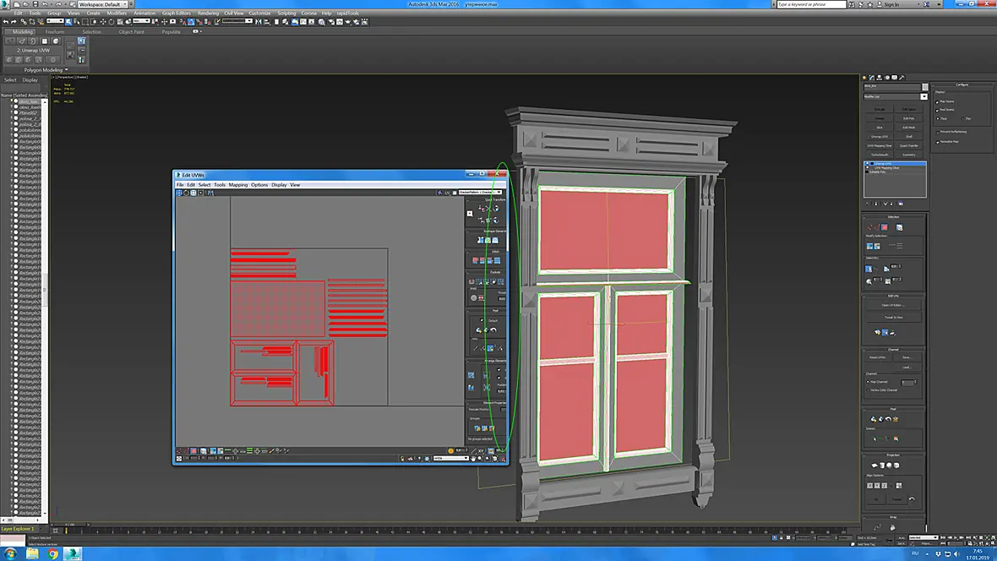The width and height of the screenshot is (997, 561).
Task: Click the object name input field
Action: pos(892,86)
